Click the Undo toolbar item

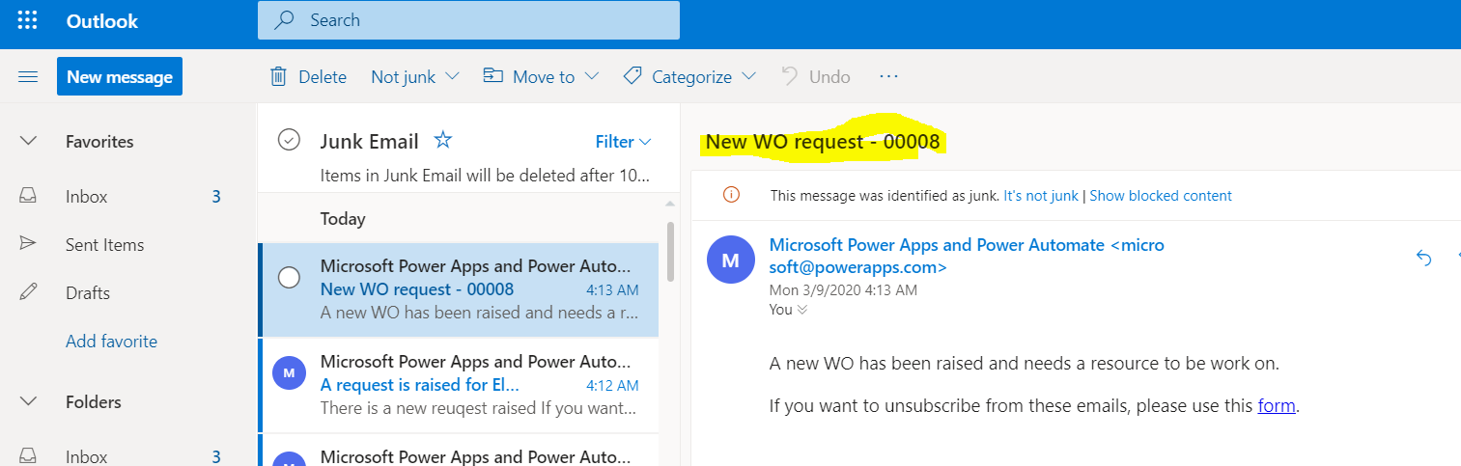[816, 77]
